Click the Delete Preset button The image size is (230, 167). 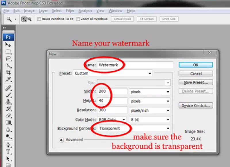click(x=196, y=91)
